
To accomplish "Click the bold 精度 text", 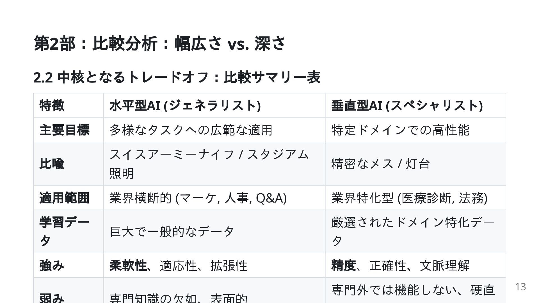I will pos(344,265).
